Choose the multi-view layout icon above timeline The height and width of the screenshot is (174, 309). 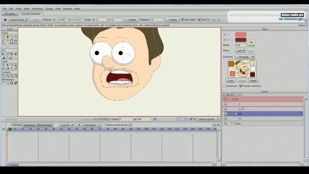pos(183,119)
